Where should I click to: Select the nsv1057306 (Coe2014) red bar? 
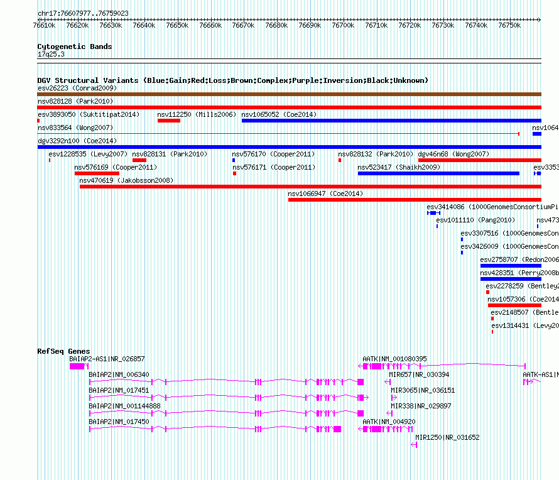pos(515,305)
